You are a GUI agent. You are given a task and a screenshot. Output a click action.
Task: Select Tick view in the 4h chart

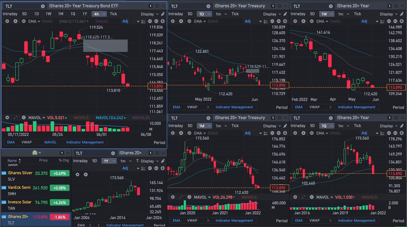click(114, 14)
